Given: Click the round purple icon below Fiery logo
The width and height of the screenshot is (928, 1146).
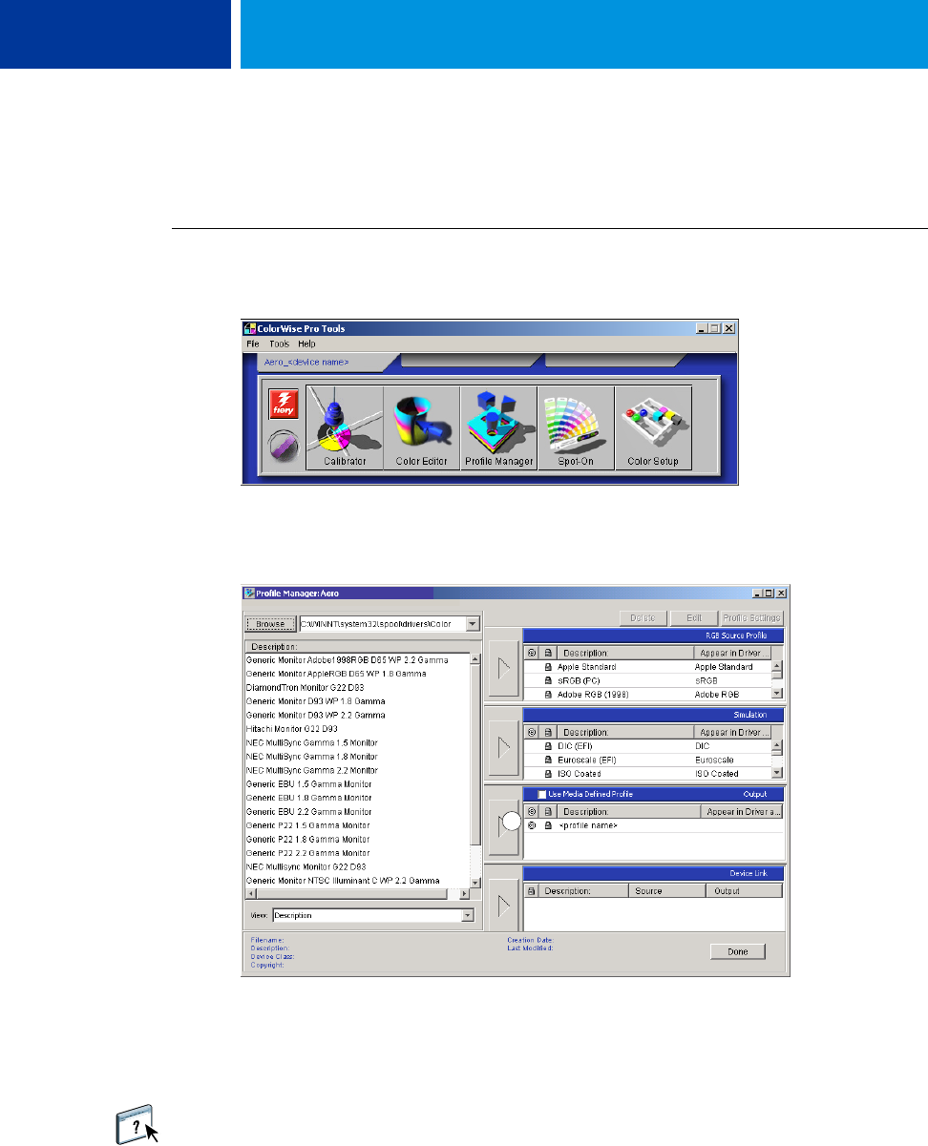Looking at the screenshot, I should pos(285,447).
